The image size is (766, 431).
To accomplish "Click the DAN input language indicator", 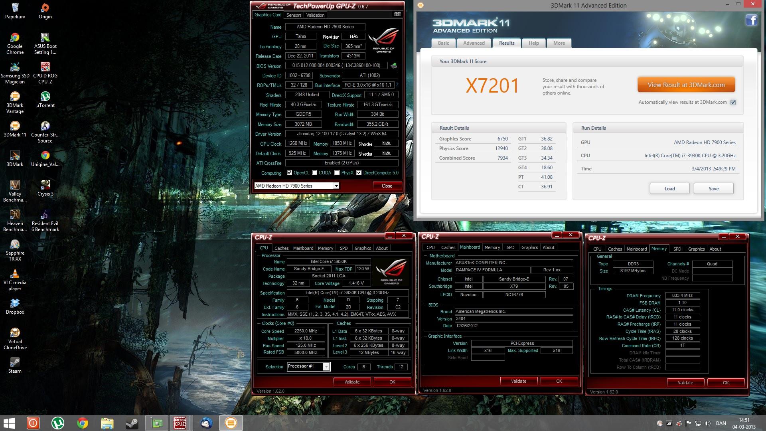I will pyautogui.click(x=721, y=423).
